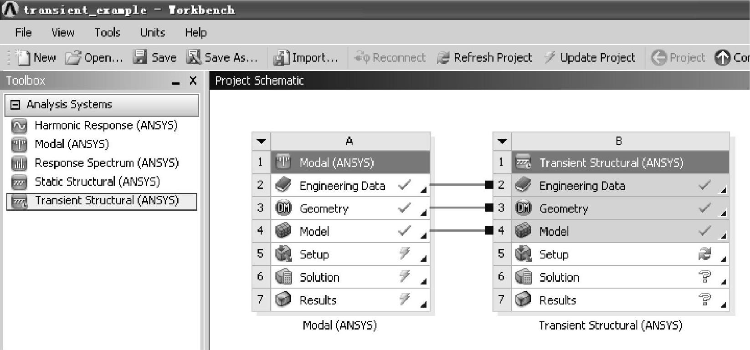Click Model icon in system B
Image resolution: width=750 pixels, height=350 pixels.
(x=523, y=231)
